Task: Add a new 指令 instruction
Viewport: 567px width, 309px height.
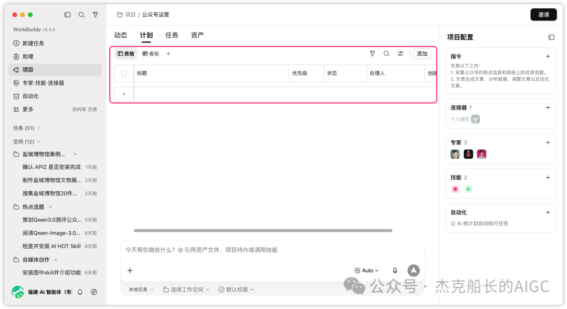Action: click(x=548, y=56)
